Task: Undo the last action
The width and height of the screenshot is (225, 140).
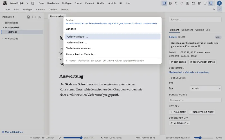Action: coord(176,3)
